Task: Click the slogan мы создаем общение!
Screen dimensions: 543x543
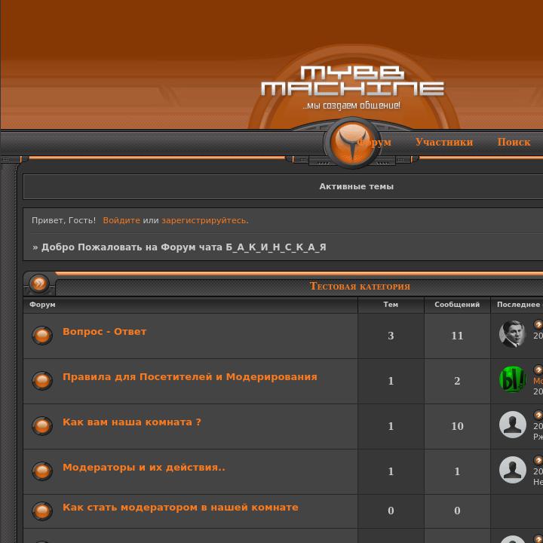Action: (352, 106)
